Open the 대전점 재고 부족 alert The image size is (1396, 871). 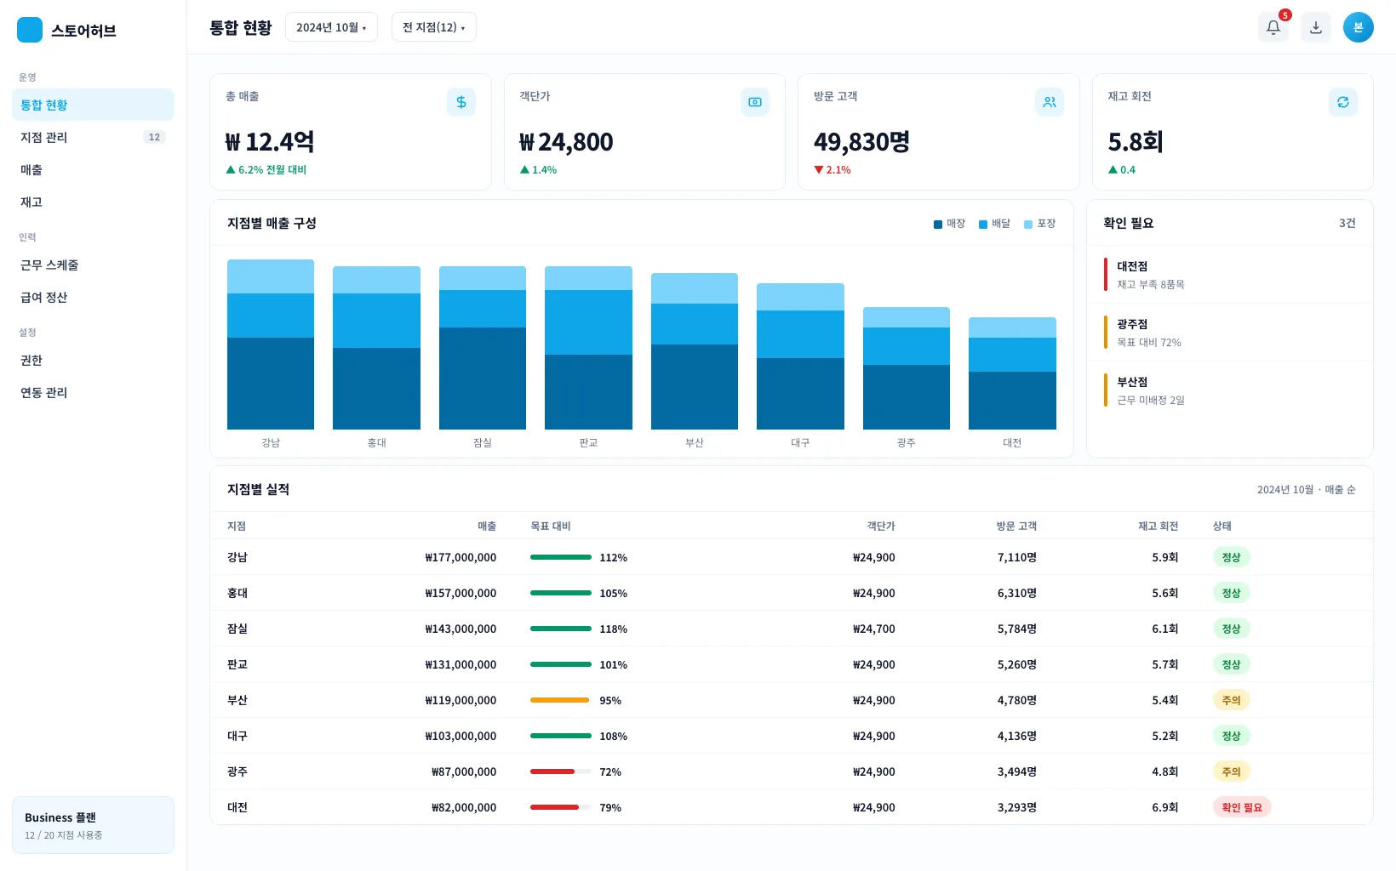1229,275
